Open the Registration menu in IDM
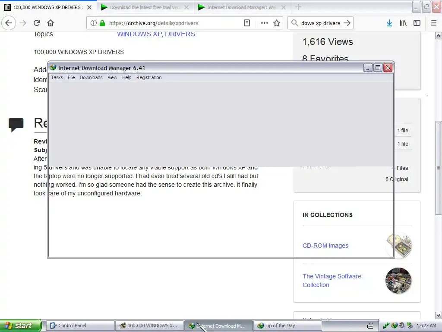This screenshot has height=332, width=442. point(149,77)
